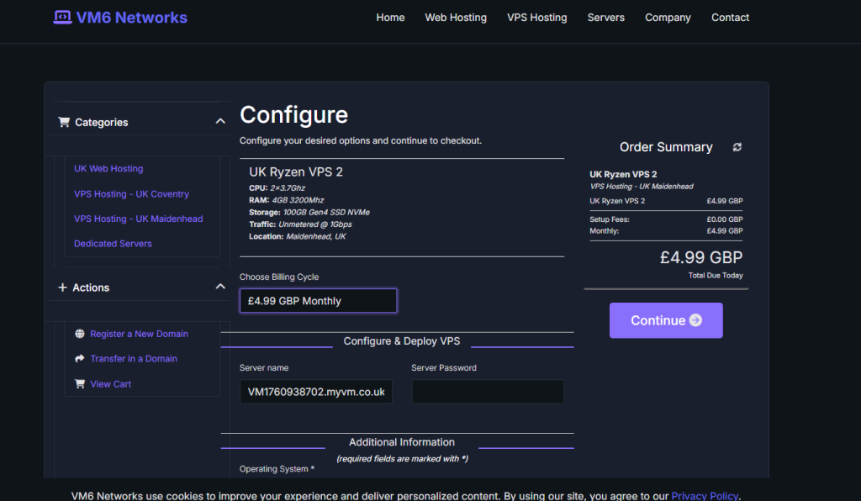Collapse the Actions panel chevron
The height and width of the screenshot is (501, 861).
220,287
